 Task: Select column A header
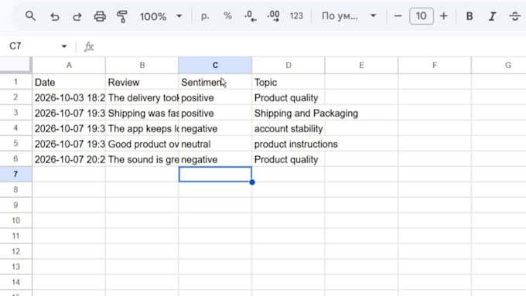[69, 65]
